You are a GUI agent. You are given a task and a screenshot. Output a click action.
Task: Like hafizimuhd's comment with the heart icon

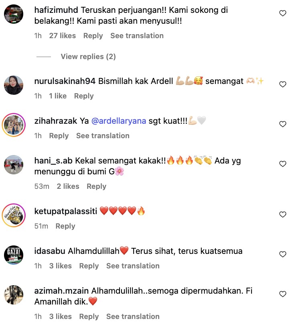282,13
